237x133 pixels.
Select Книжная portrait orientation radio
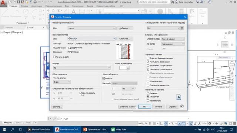tap(148, 93)
